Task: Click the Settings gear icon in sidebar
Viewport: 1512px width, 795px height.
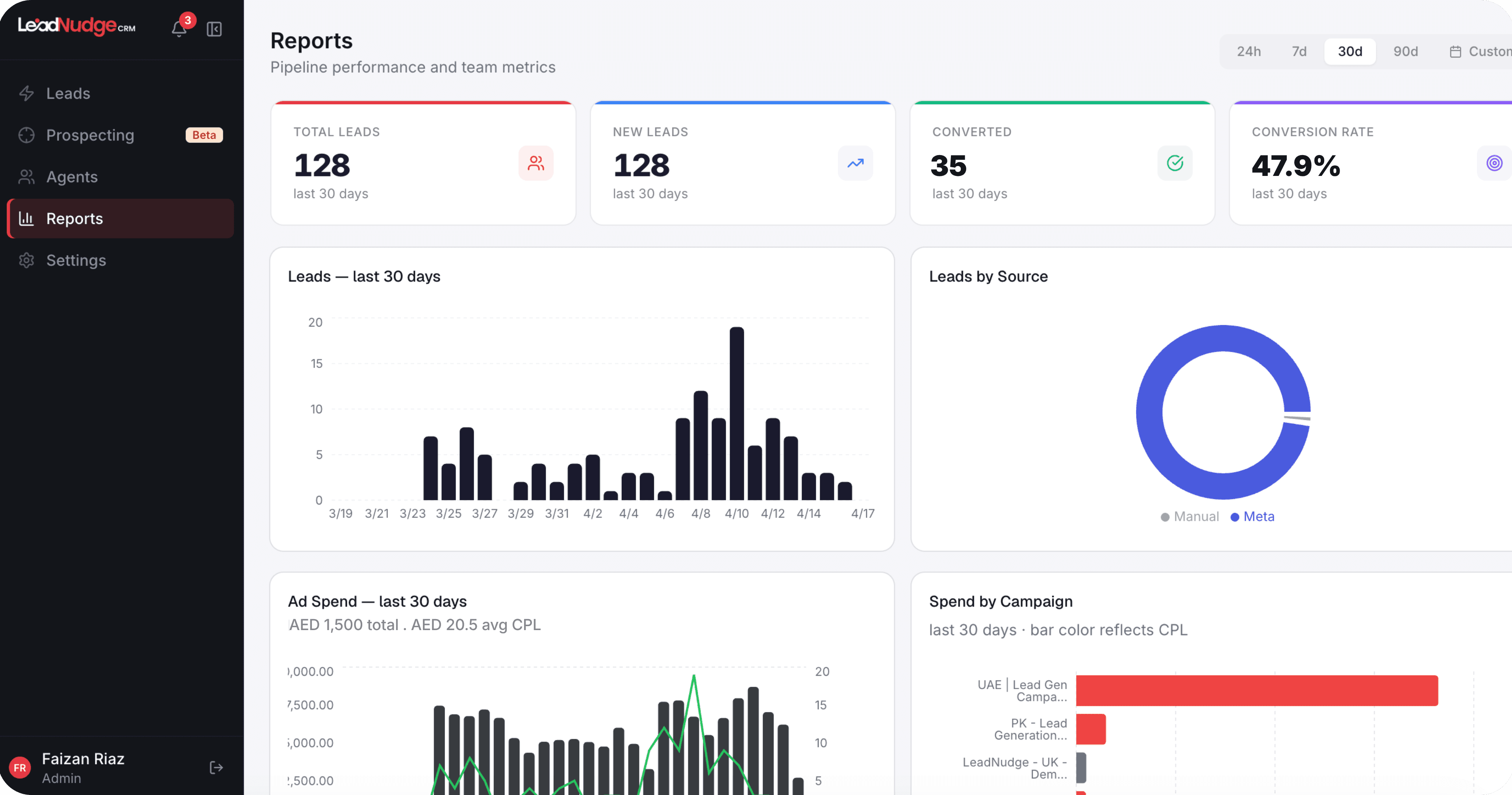Action: (x=26, y=260)
